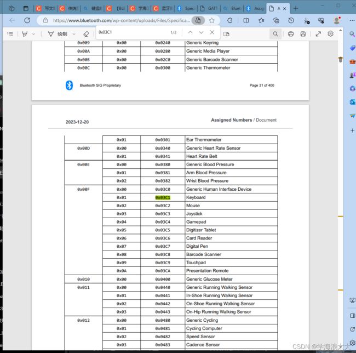356x353 pixels.
Task: Open browsing history clock icon
Action: point(291,20)
